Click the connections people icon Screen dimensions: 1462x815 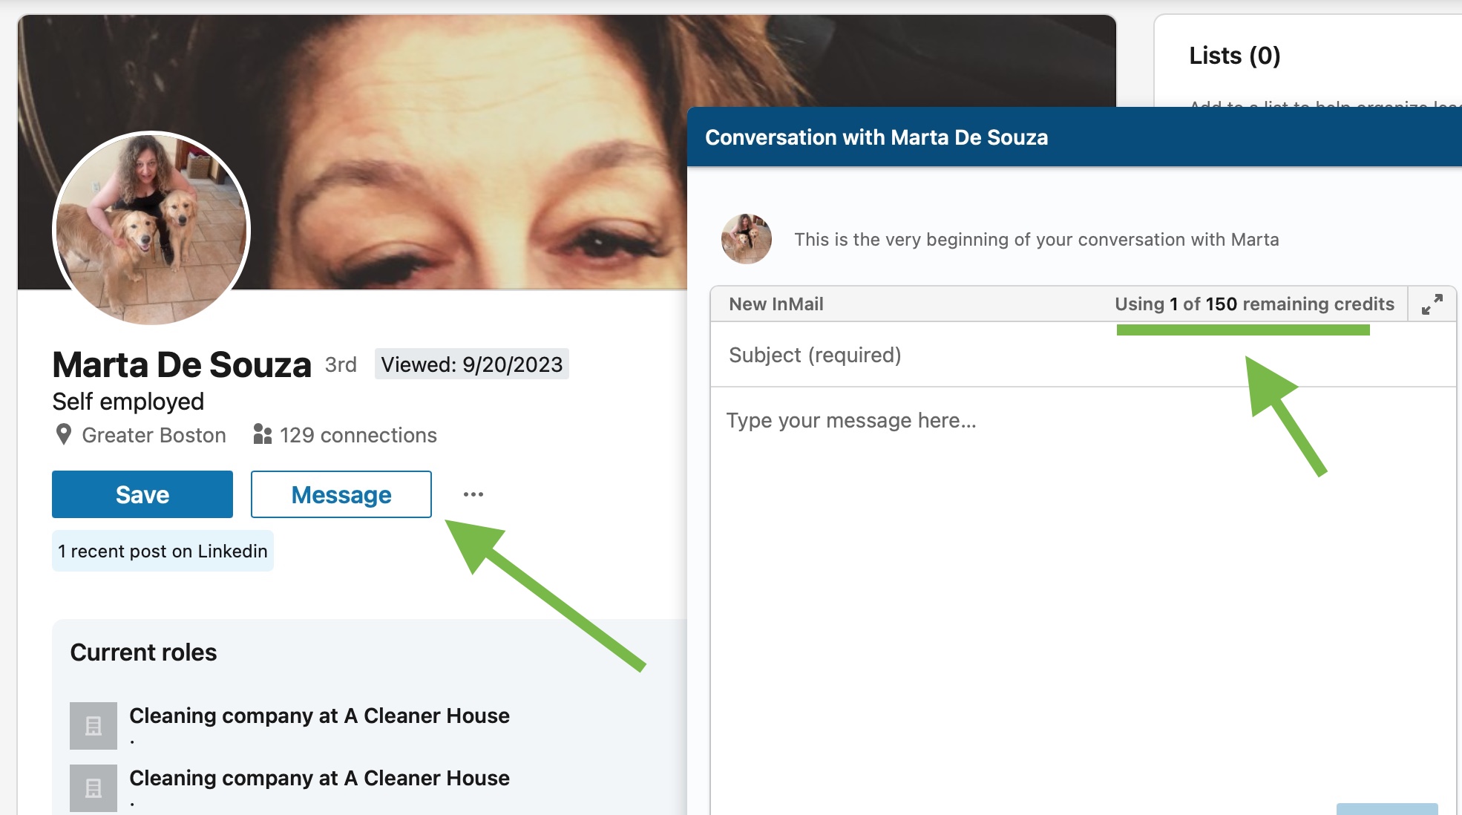pos(263,434)
